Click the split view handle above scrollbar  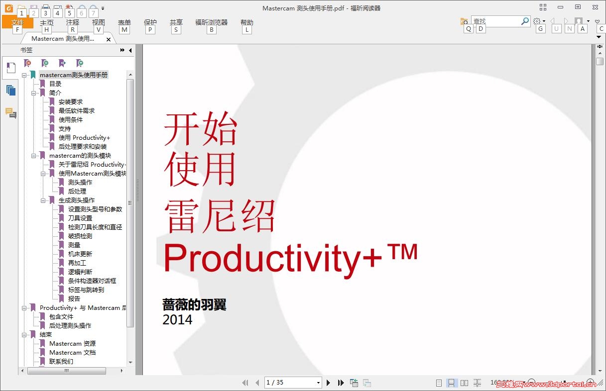600,46
